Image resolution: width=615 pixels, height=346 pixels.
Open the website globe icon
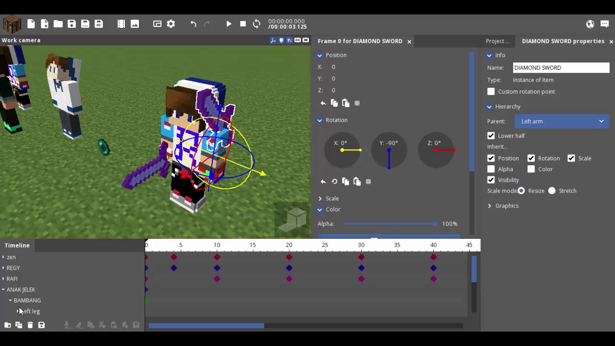[590, 24]
